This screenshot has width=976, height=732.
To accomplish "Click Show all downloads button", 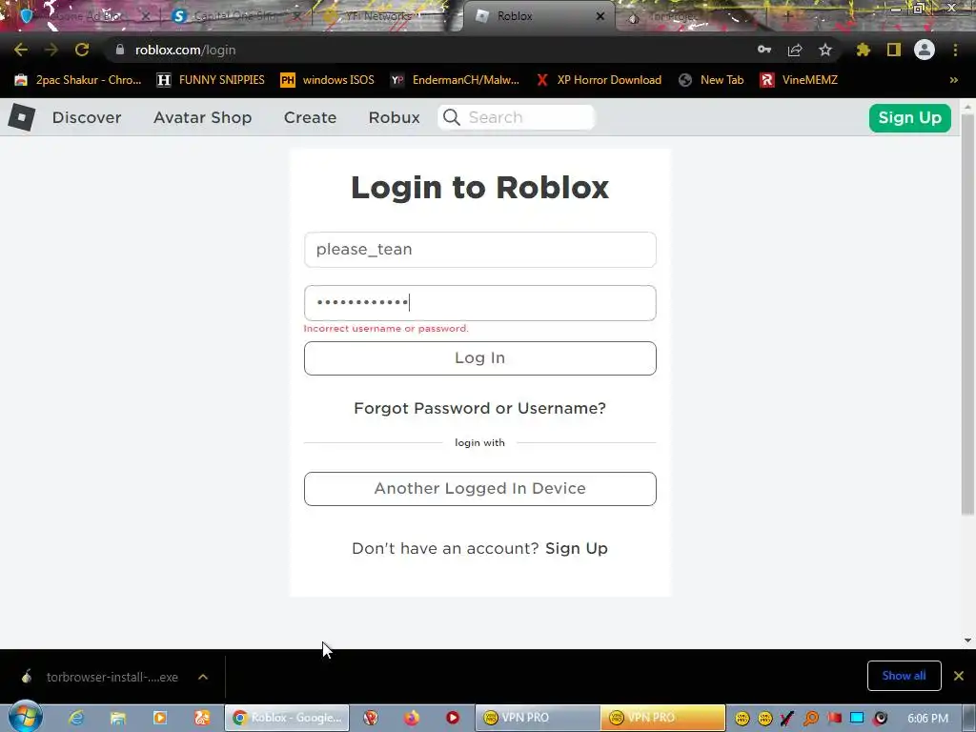I will [x=904, y=676].
